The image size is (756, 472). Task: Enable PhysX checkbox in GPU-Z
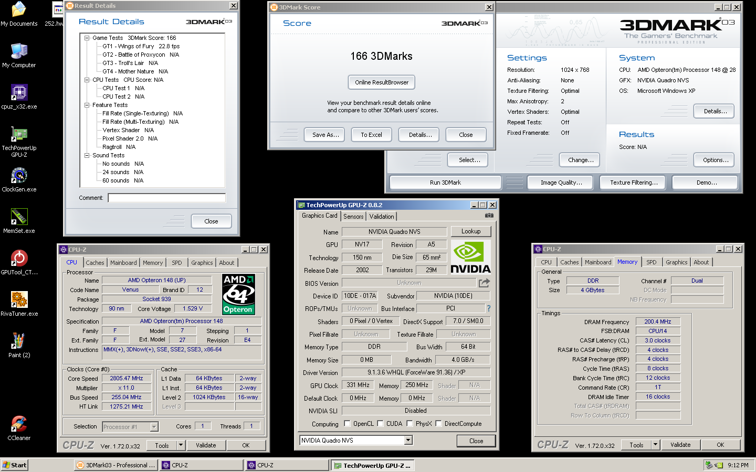click(x=409, y=424)
